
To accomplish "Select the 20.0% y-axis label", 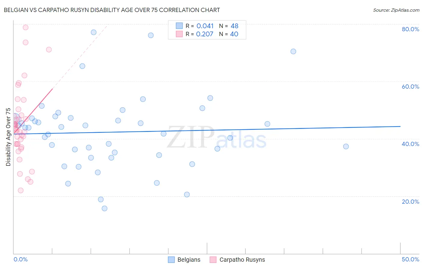I will [x=410, y=202].
